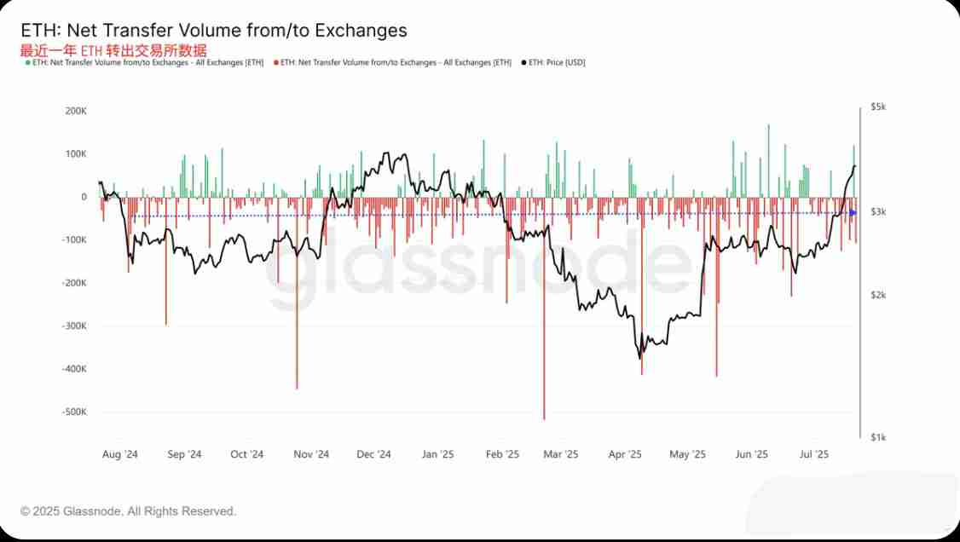The height and width of the screenshot is (542, 960).
Task: Click the chart title ETH: Net Transfer Volume
Action: (214, 31)
